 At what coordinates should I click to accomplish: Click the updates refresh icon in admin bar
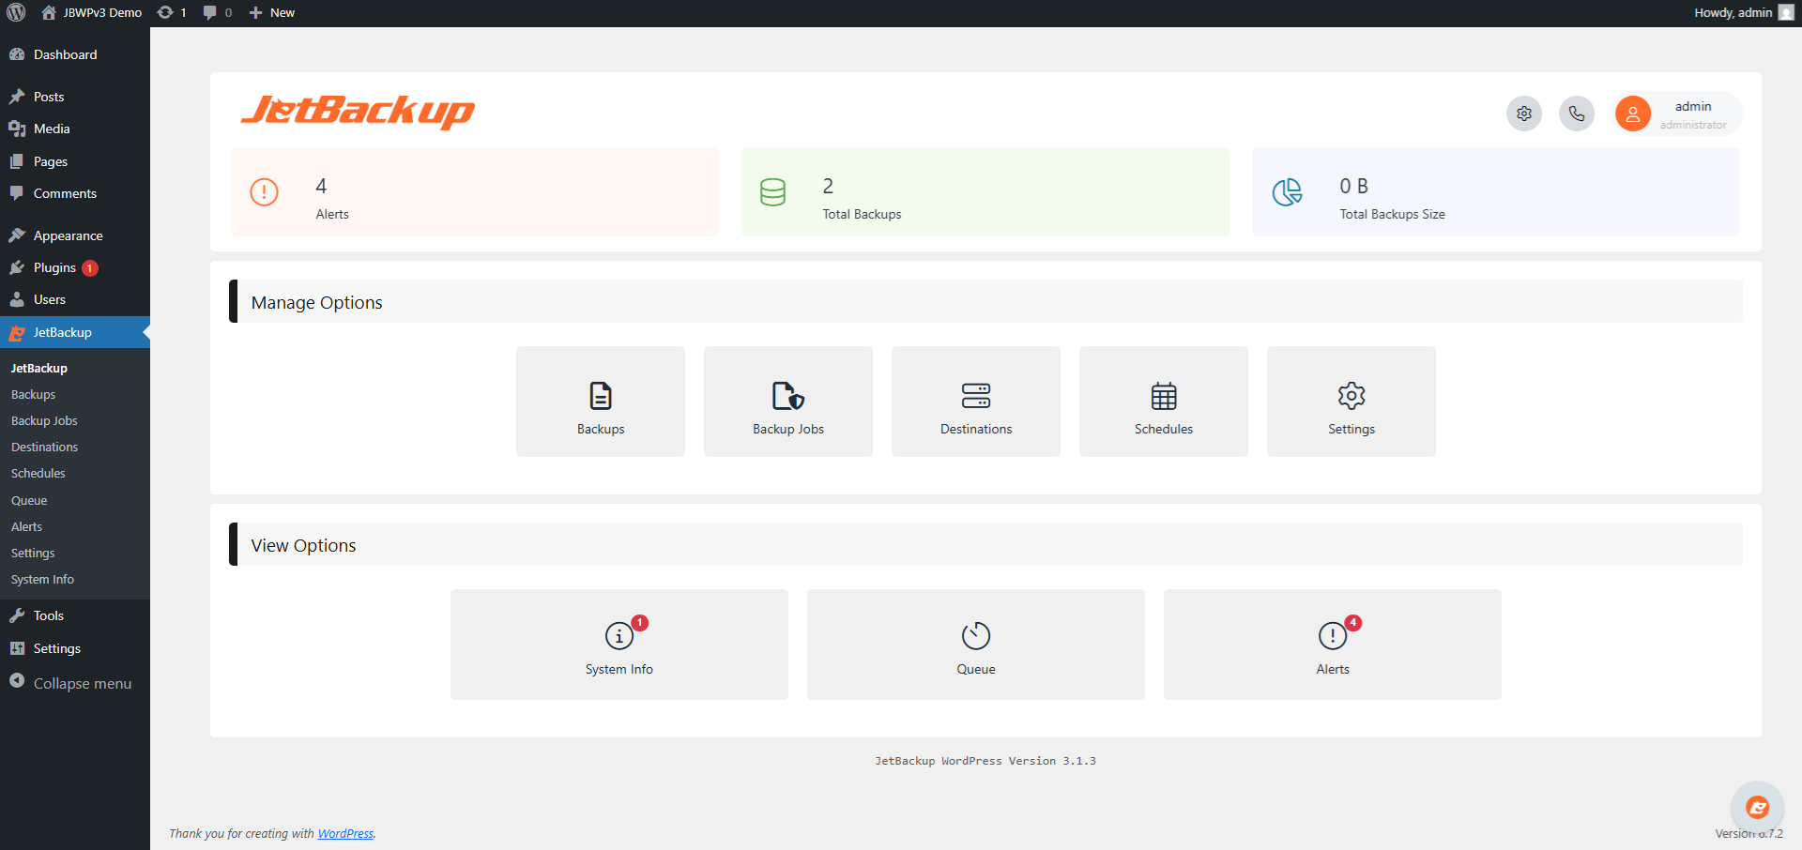click(x=165, y=12)
